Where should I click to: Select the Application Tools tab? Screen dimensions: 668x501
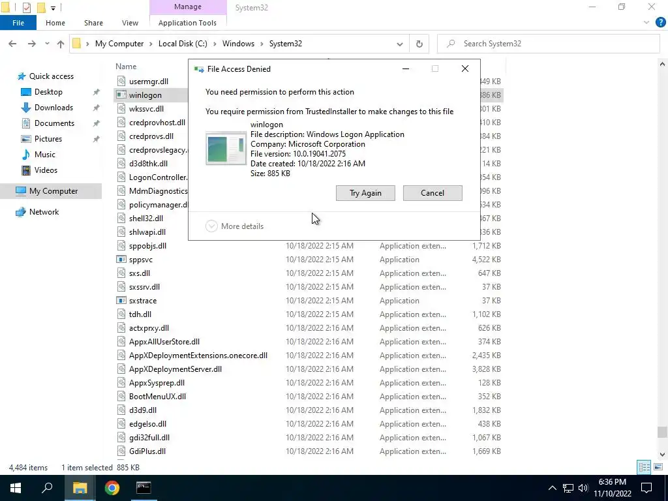point(187,23)
